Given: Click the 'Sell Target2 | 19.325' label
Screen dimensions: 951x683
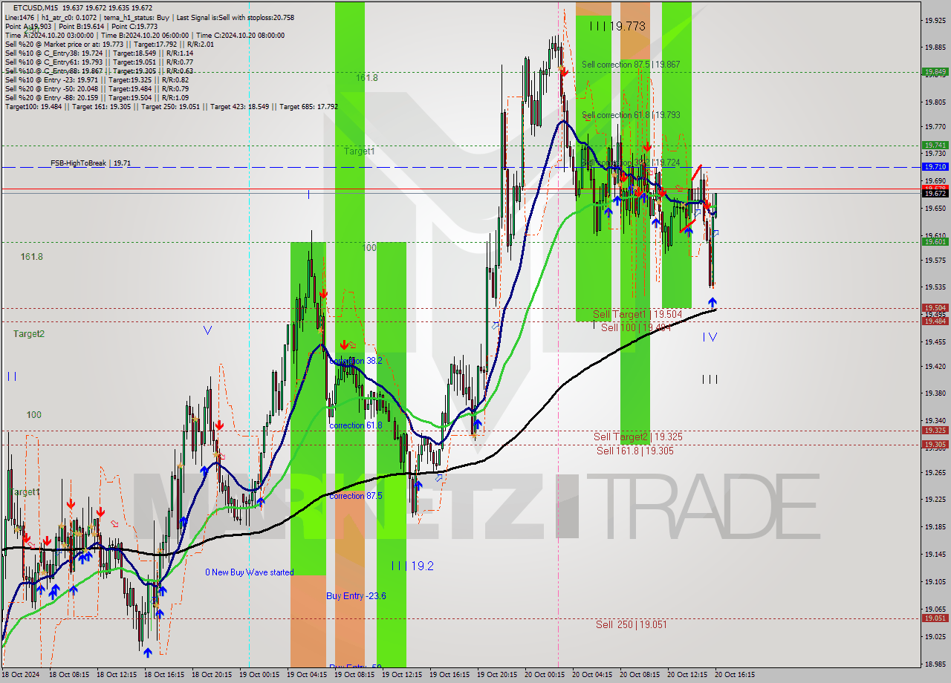Looking at the screenshot, I should (637, 437).
